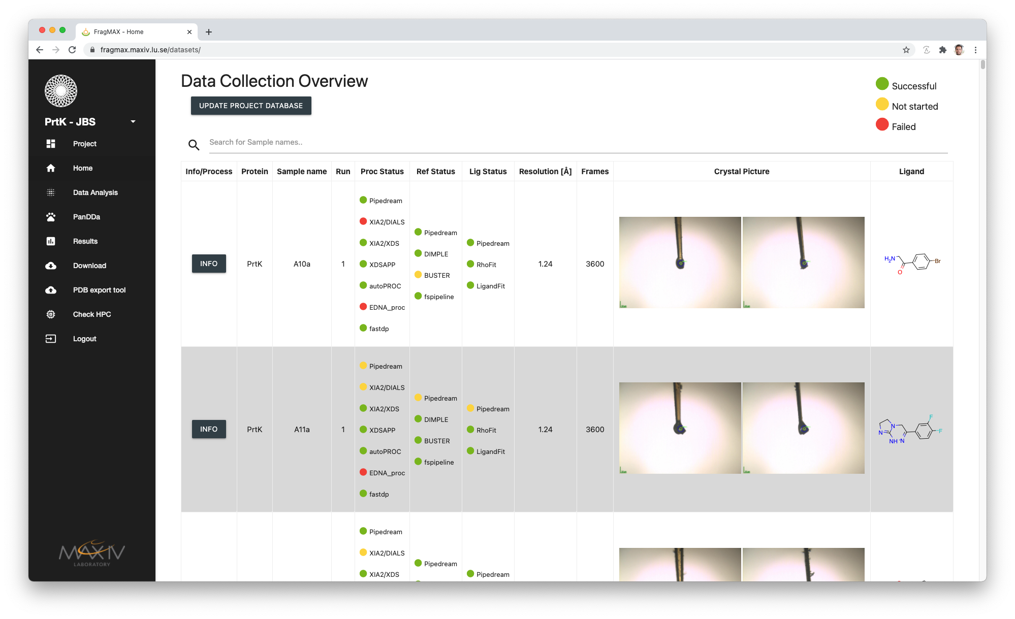Click the Download cloud icon
This screenshot has width=1015, height=619.
[51, 266]
